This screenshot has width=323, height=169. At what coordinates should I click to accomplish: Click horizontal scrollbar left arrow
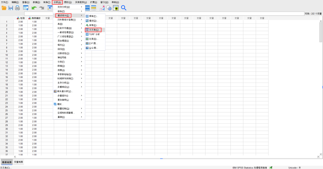pyautogui.click(x=15, y=157)
